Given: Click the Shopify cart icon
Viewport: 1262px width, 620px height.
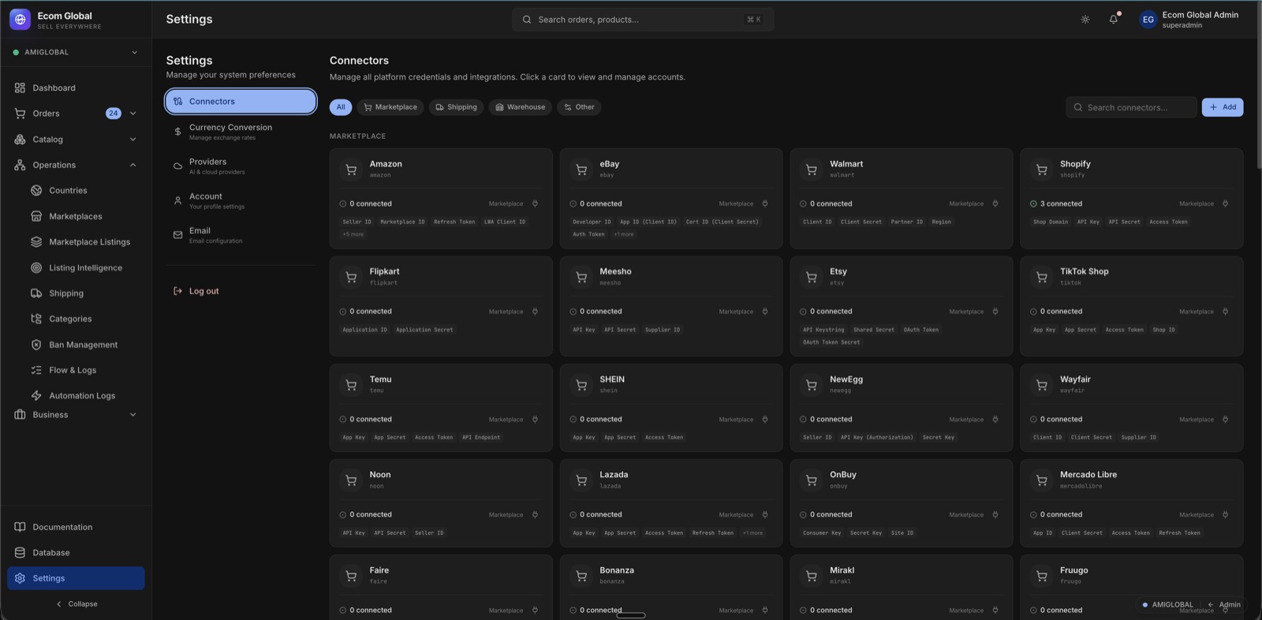Looking at the screenshot, I should pos(1041,170).
